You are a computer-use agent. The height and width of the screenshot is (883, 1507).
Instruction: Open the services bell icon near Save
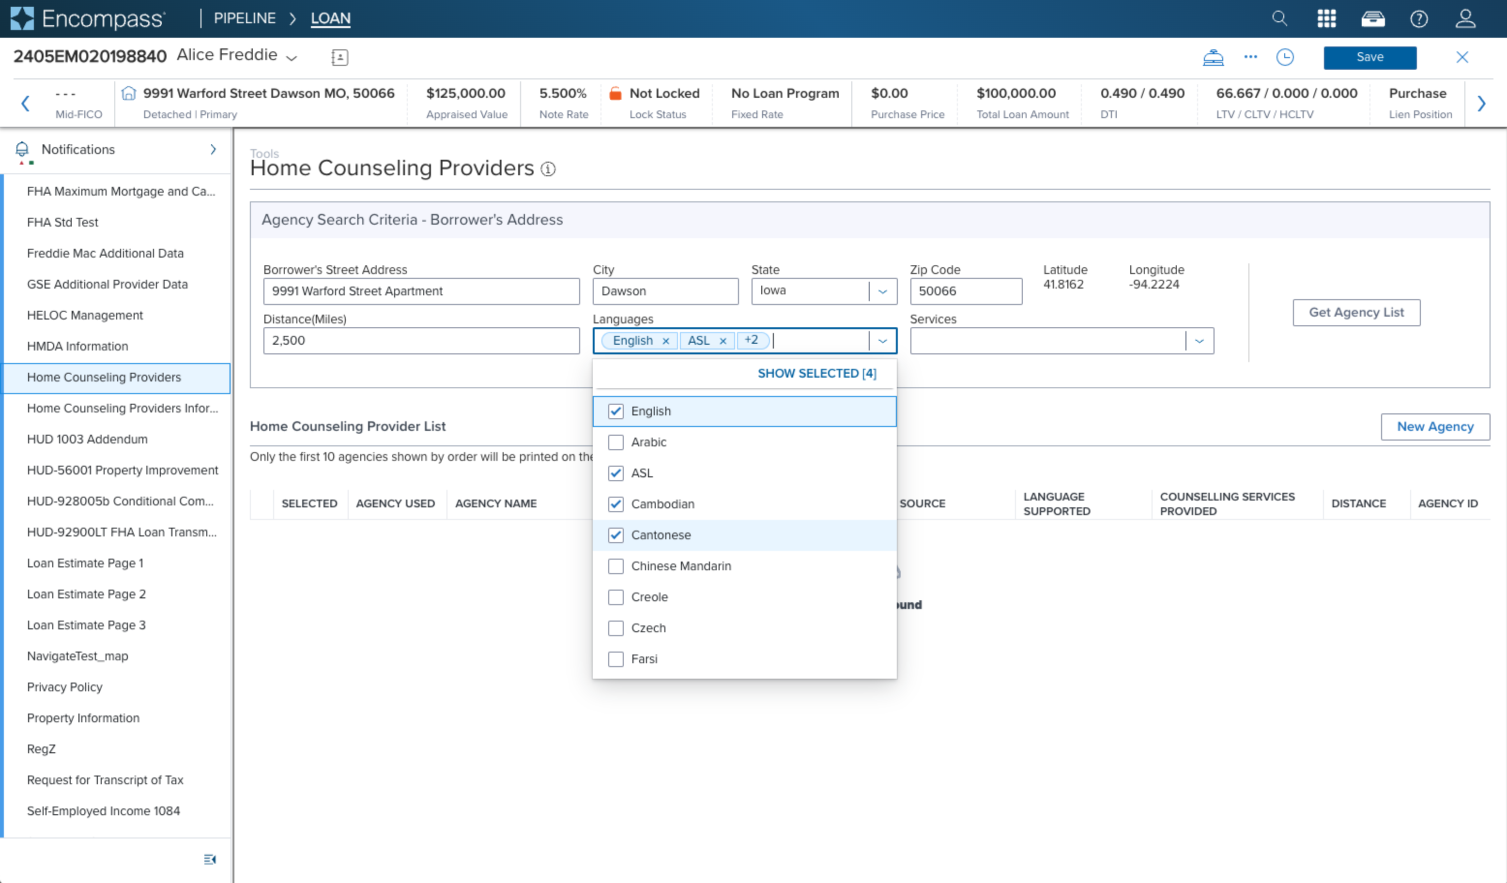point(1213,58)
